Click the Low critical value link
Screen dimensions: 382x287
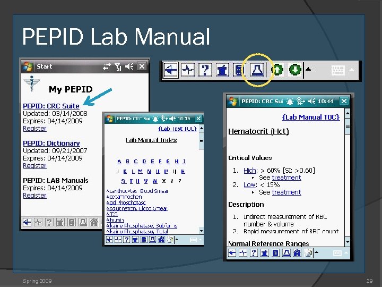(x=250, y=185)
